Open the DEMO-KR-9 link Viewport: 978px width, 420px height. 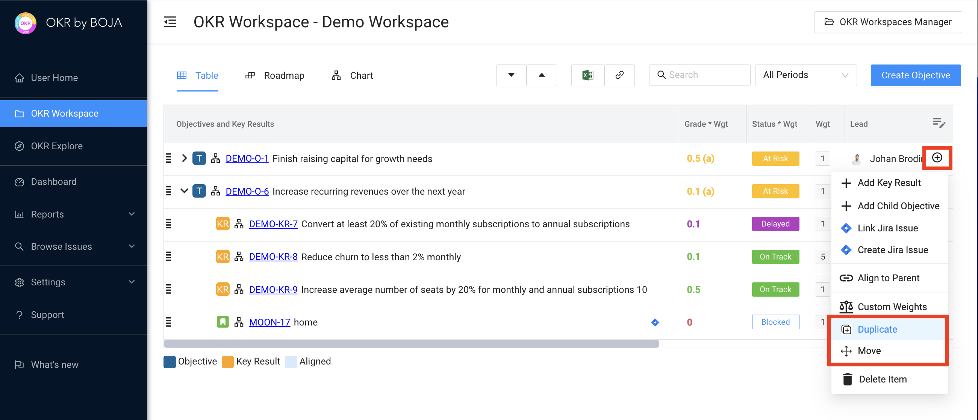[273, 289]
